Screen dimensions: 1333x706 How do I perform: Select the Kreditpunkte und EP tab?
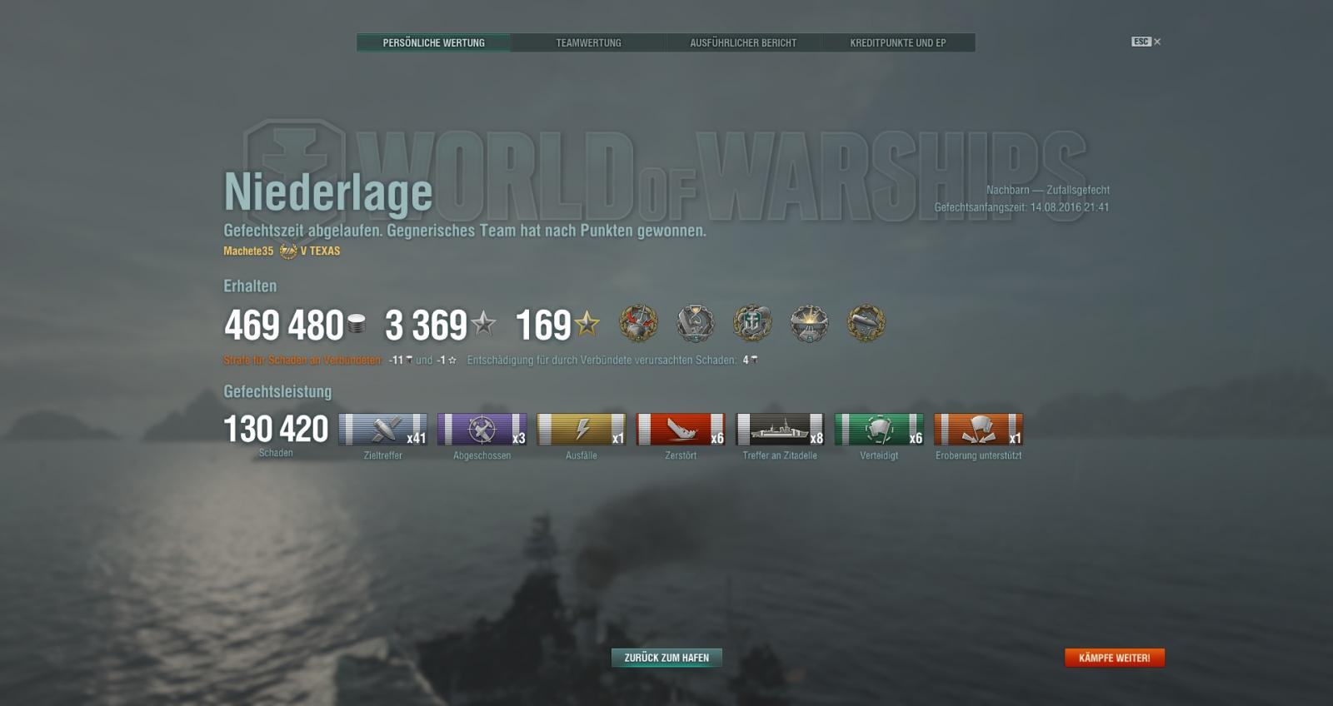(x=898, y=42)
